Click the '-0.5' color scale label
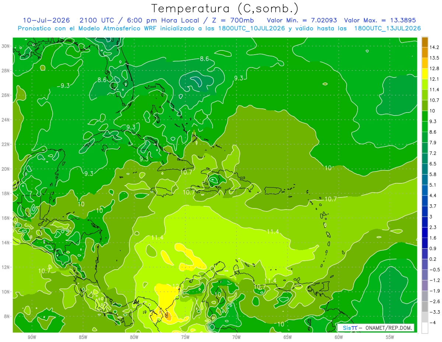 pyautogui.click(x=434, y=270)
